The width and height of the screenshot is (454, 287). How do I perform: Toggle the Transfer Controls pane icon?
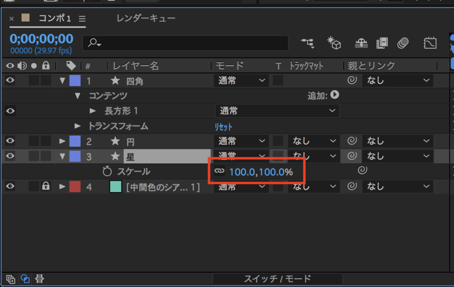coord(25,279)
